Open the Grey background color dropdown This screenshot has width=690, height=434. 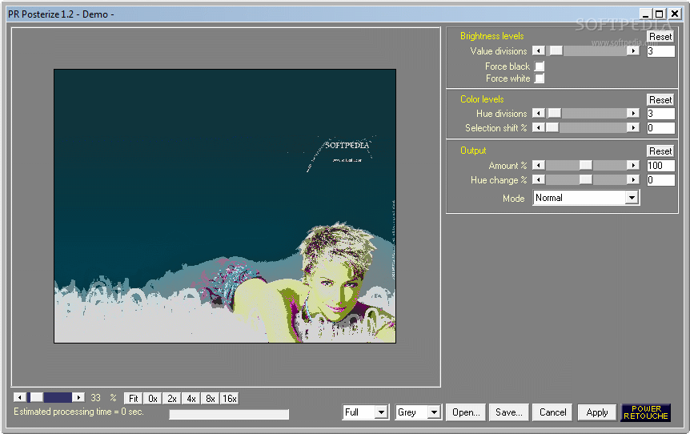coord(418,412)
